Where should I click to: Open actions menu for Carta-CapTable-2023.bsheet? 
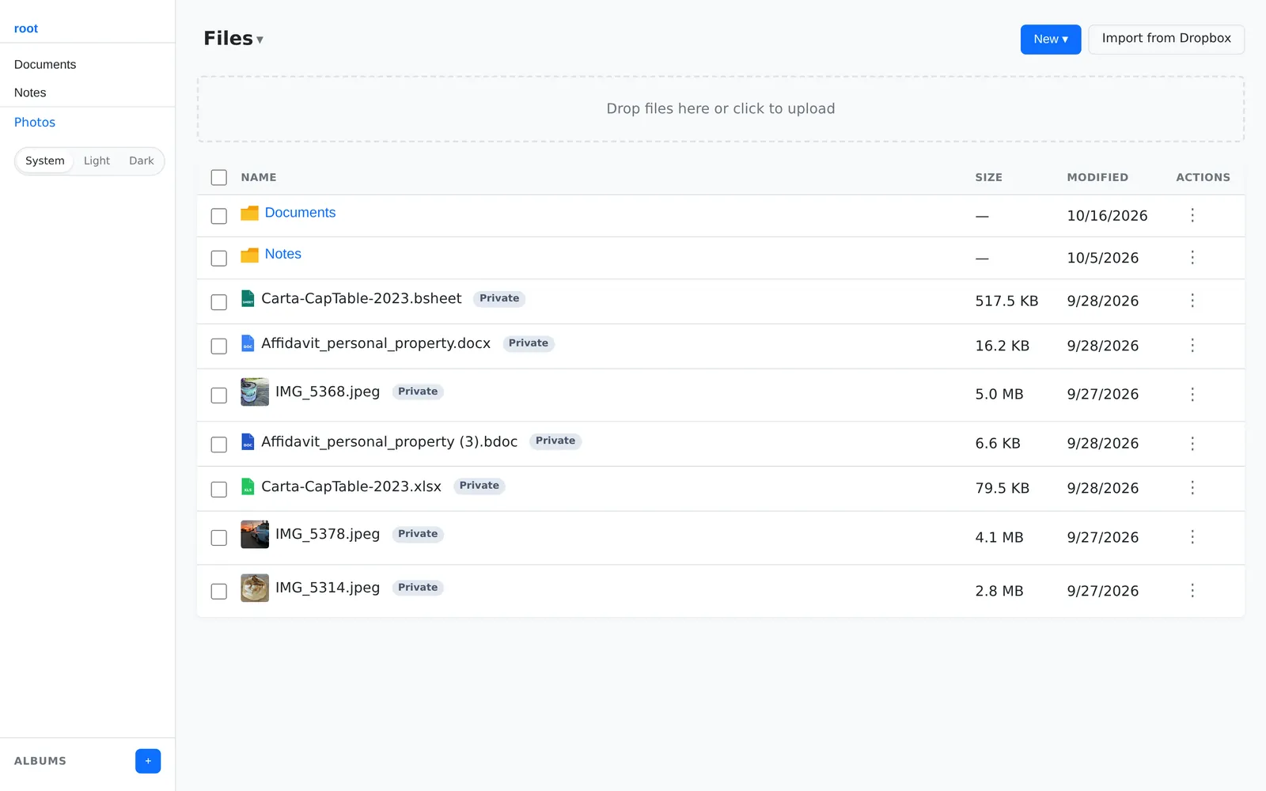(x=1192, y=301)
